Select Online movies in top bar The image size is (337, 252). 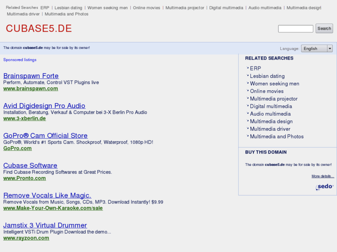[146, 8]
